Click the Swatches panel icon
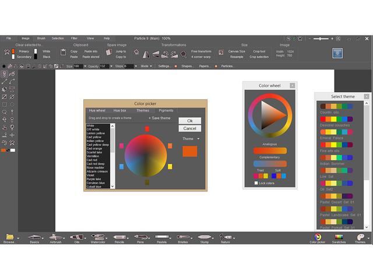This screenshot has height=280, width=373. [339, 237]
